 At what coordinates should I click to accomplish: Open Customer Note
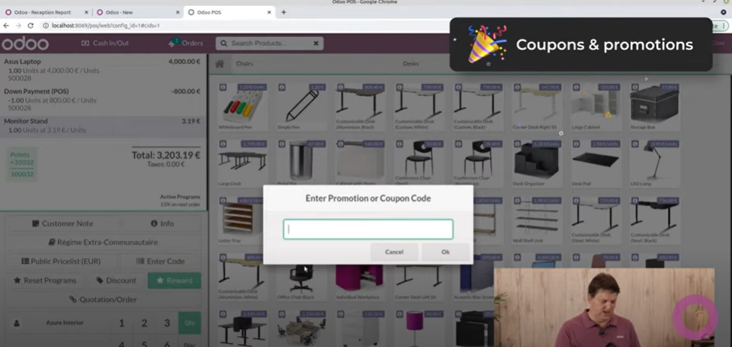pyautogui.click(x=63, y=223)
